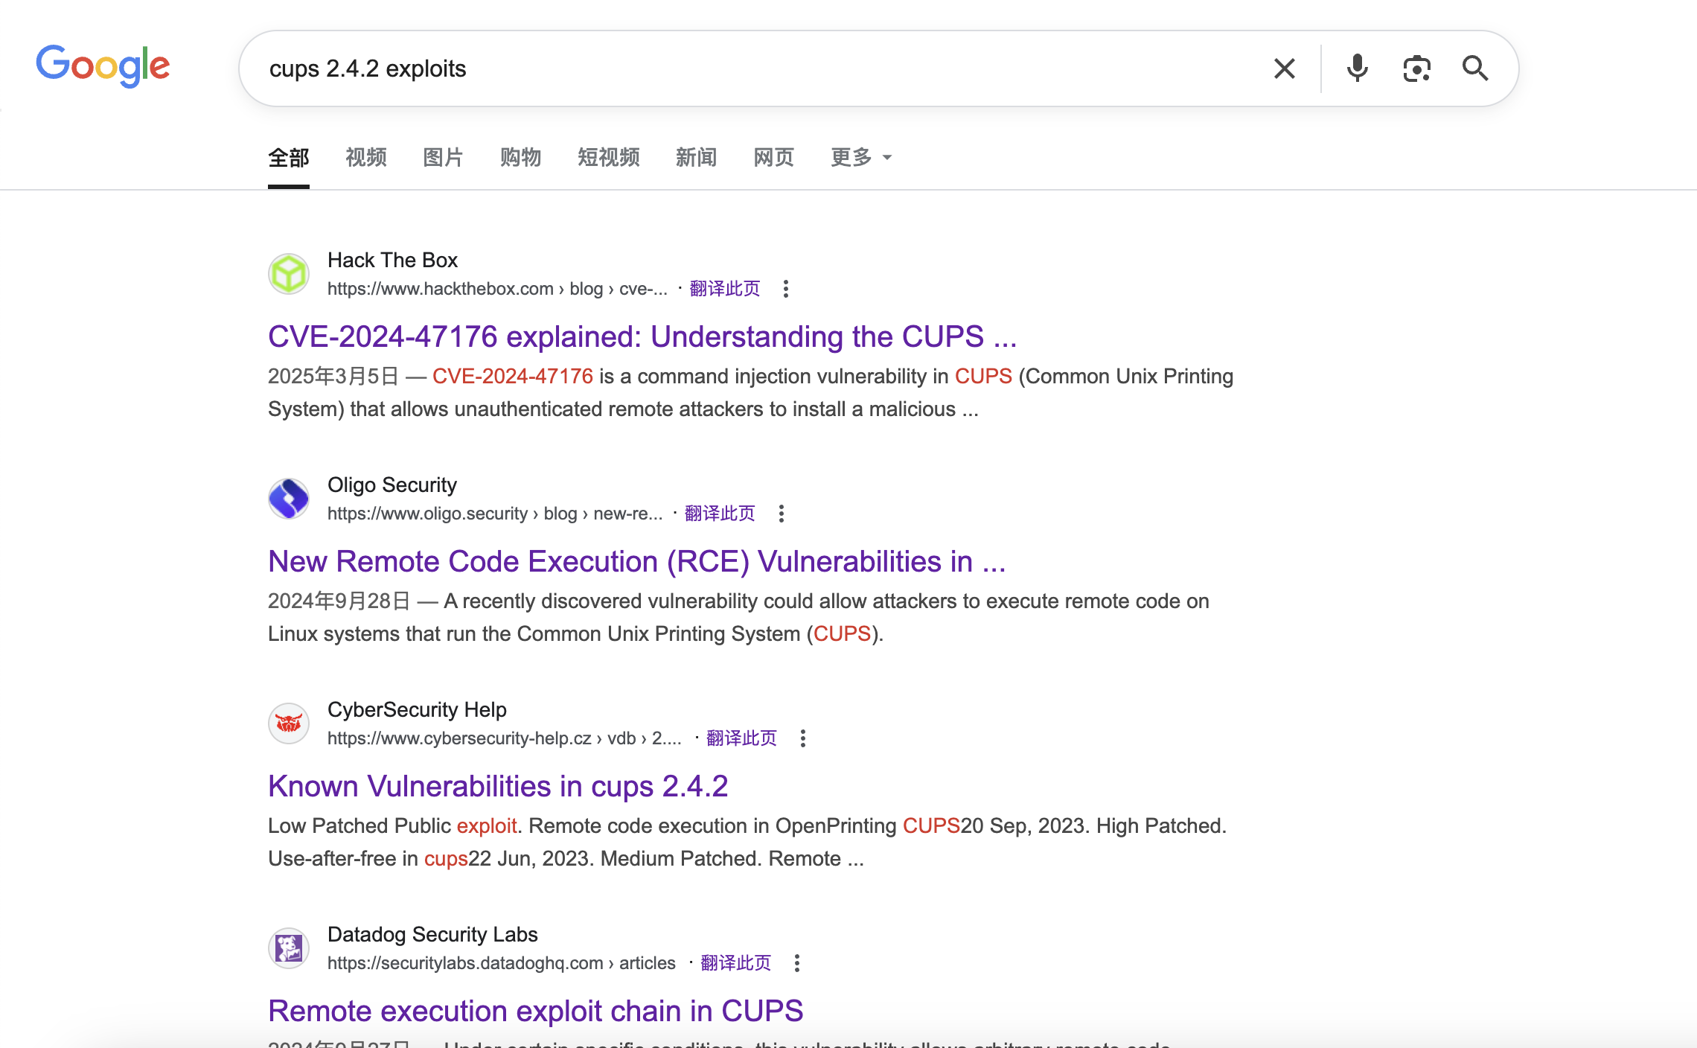Click the Oligo Security site favicon
The height and width of the screenshot is (1048, 1697).
289,499
